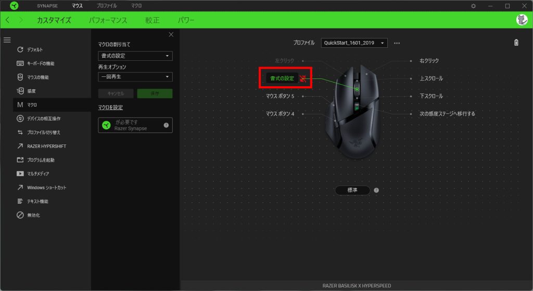Select デフォルト reset icon in sidebar

(20, 49)
